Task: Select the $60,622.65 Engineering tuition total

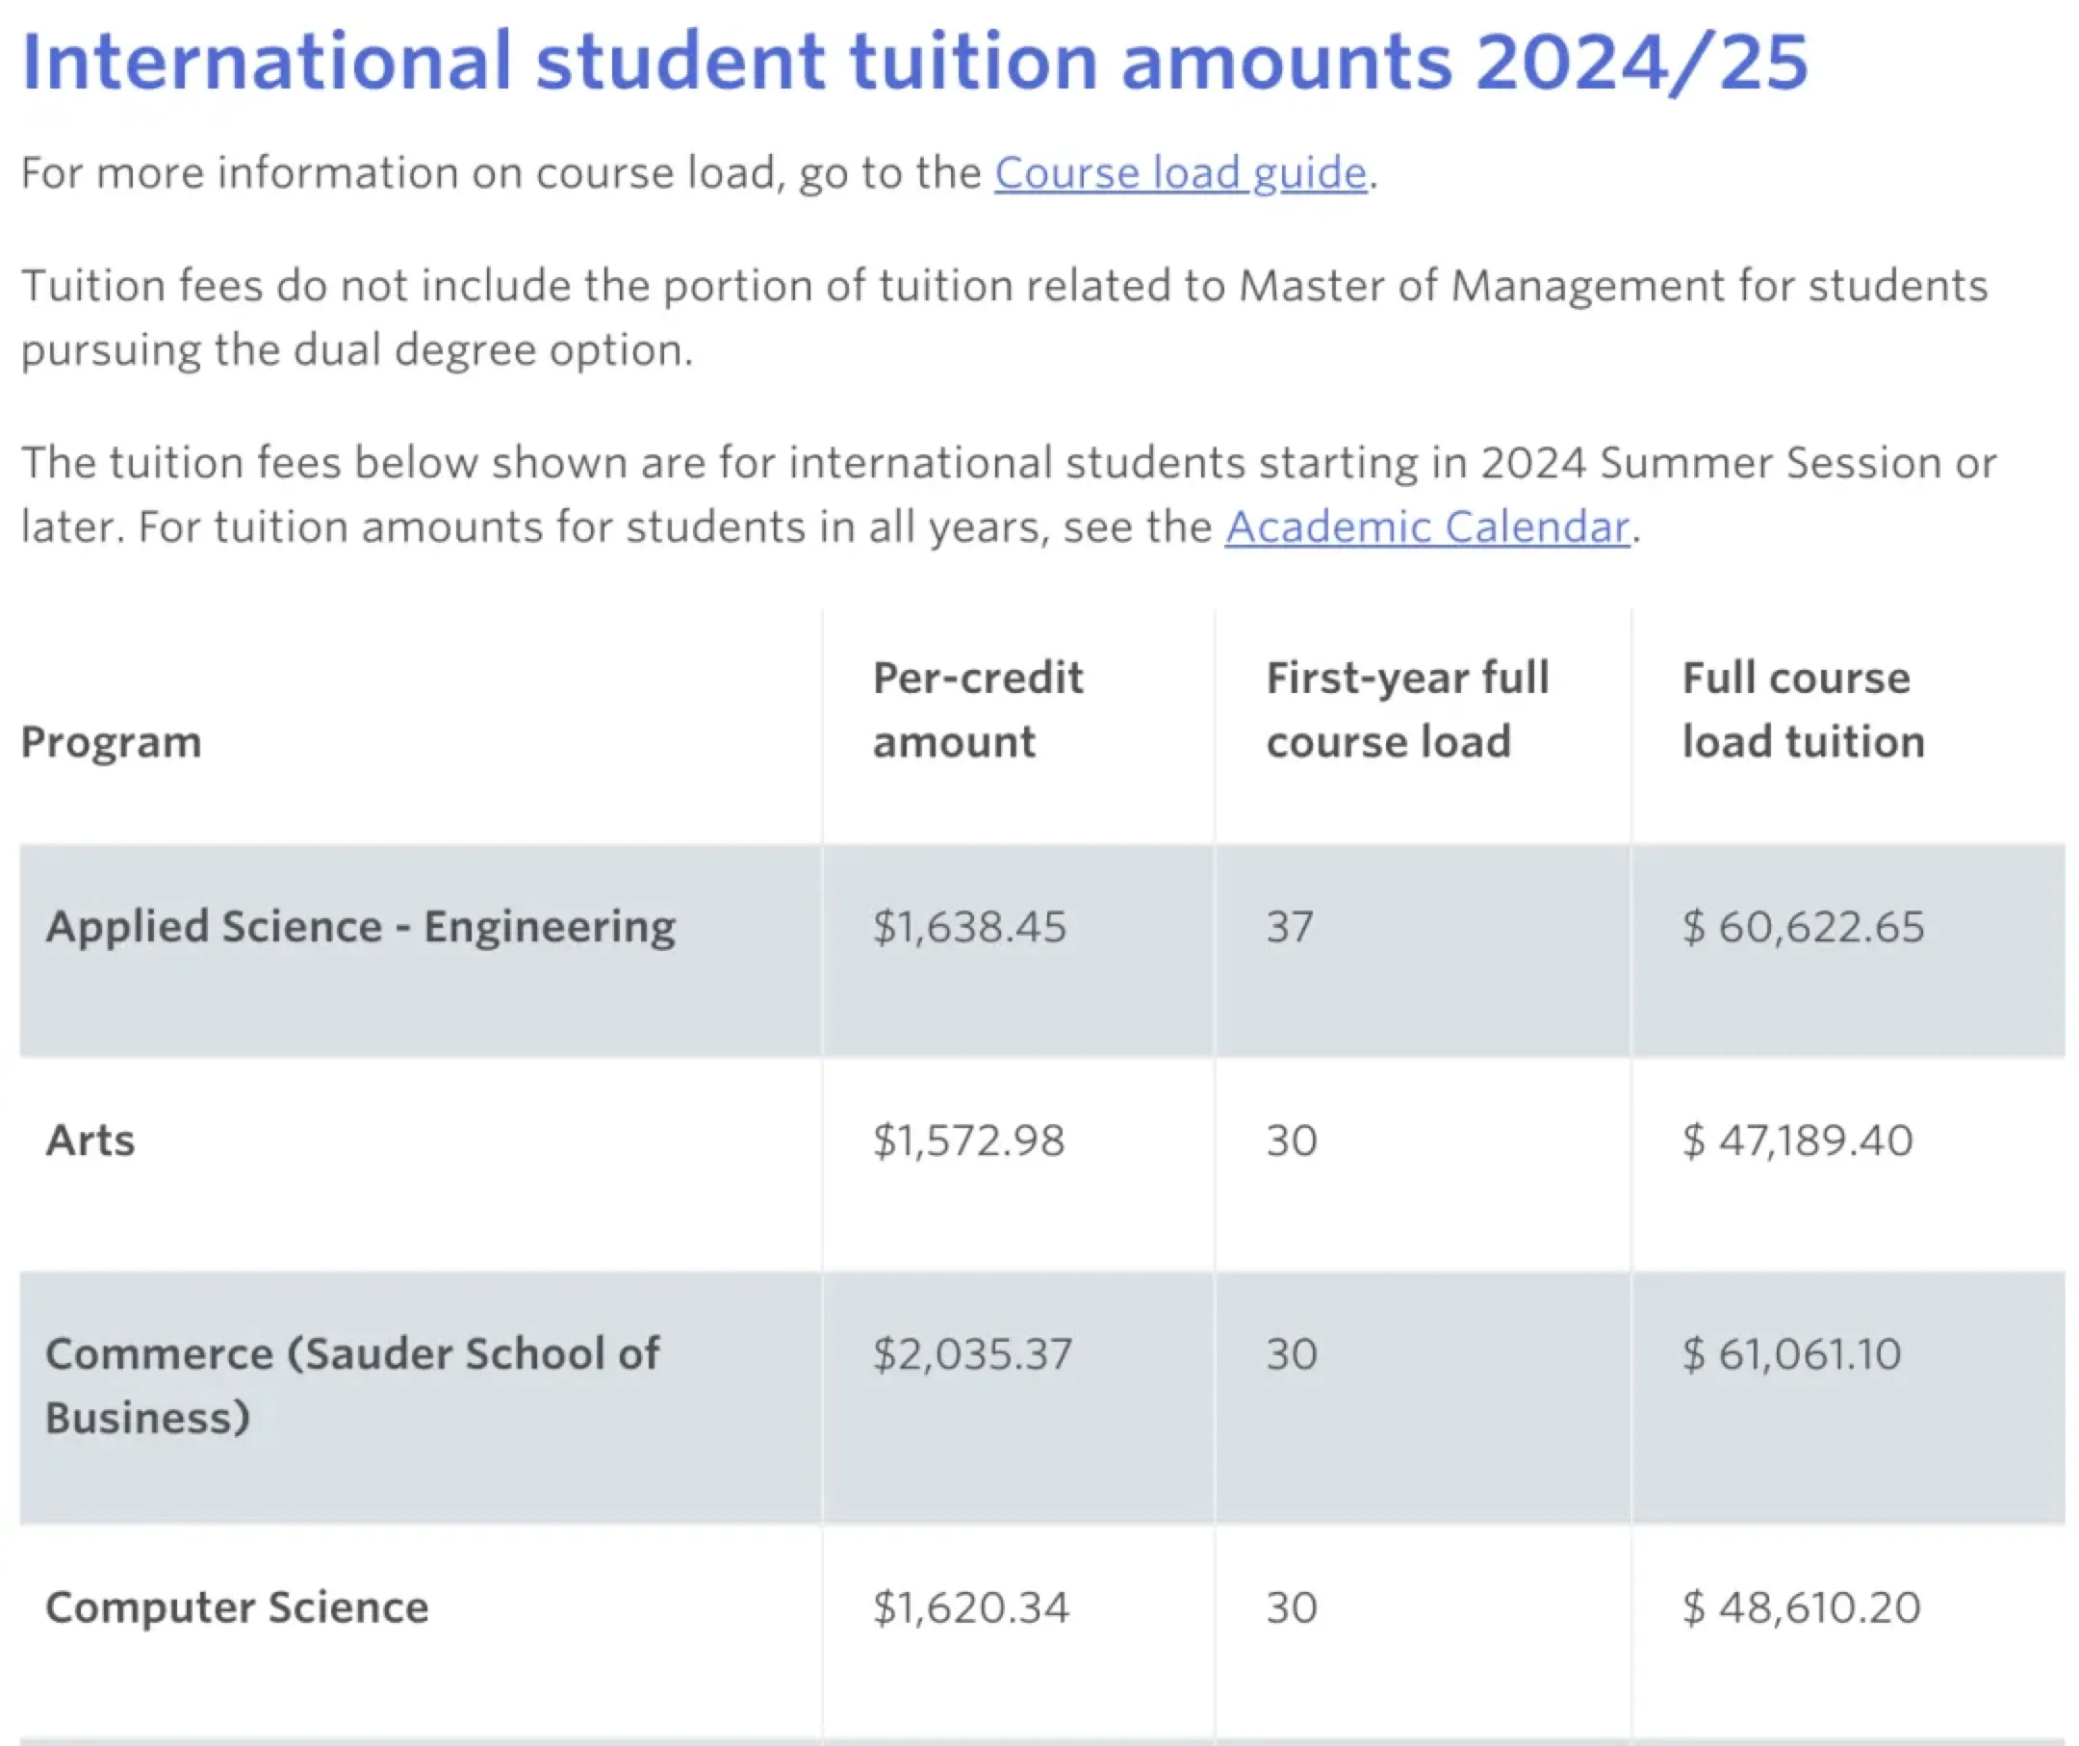Action: click(x=1803, y=928)
